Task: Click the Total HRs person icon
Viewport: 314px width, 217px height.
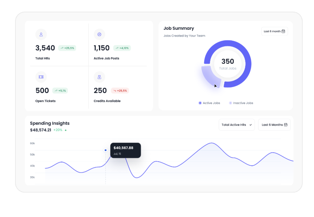Action: click(41, 34)
